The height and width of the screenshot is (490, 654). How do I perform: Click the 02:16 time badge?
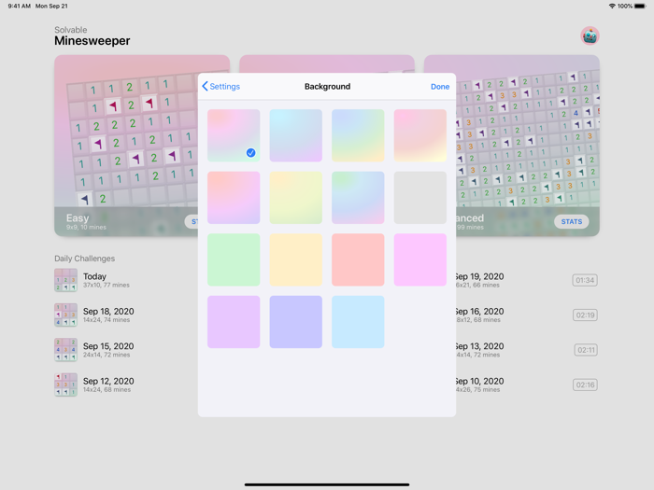[x=585, y=385]
